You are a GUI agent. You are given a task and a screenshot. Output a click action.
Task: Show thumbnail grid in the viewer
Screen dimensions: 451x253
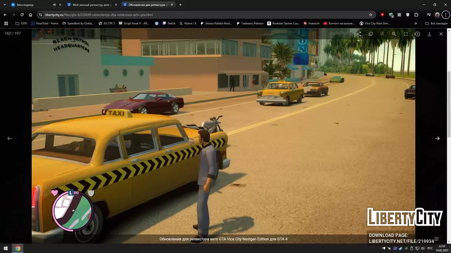click(436, 239)
